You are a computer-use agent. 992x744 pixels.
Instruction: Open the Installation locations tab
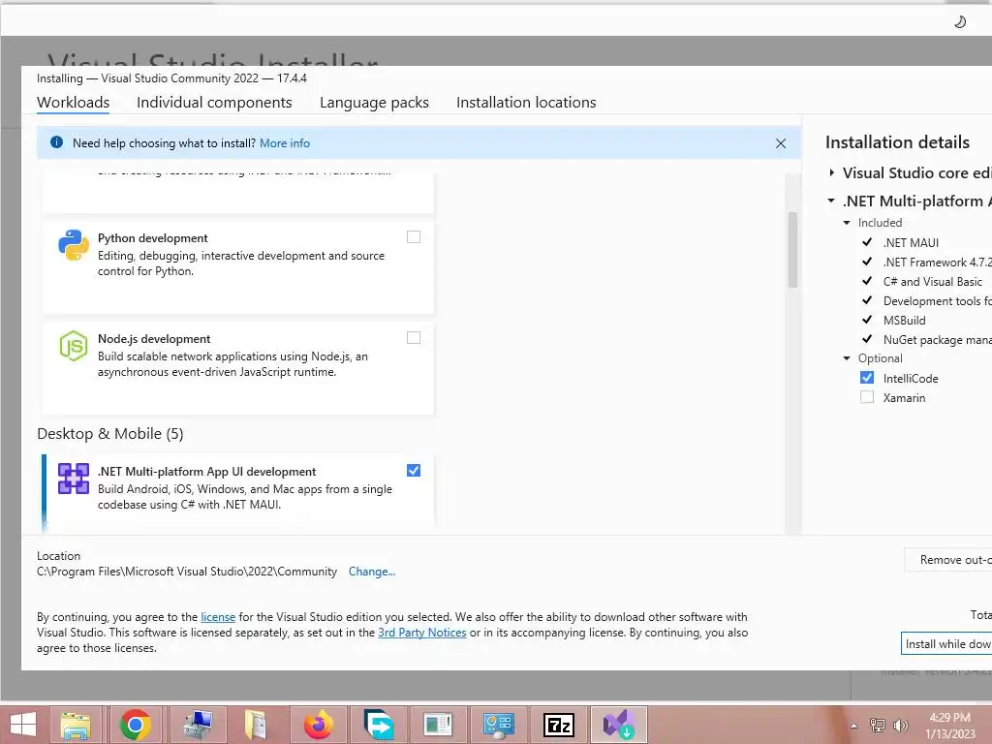(526, 103)
